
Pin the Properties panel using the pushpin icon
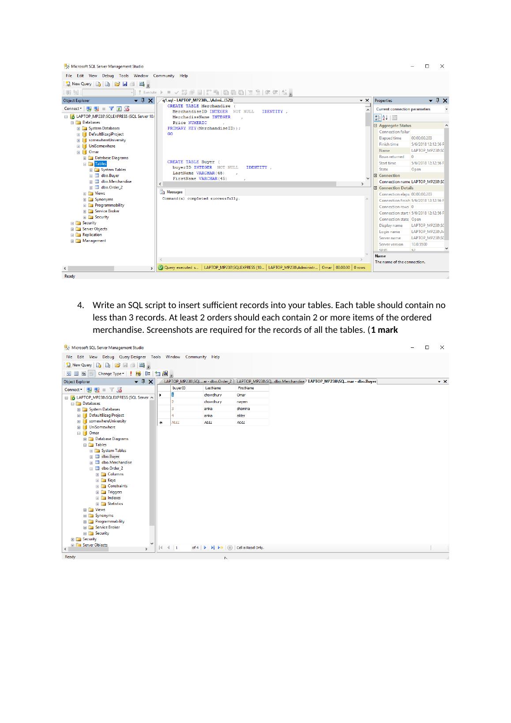point(437,101)
